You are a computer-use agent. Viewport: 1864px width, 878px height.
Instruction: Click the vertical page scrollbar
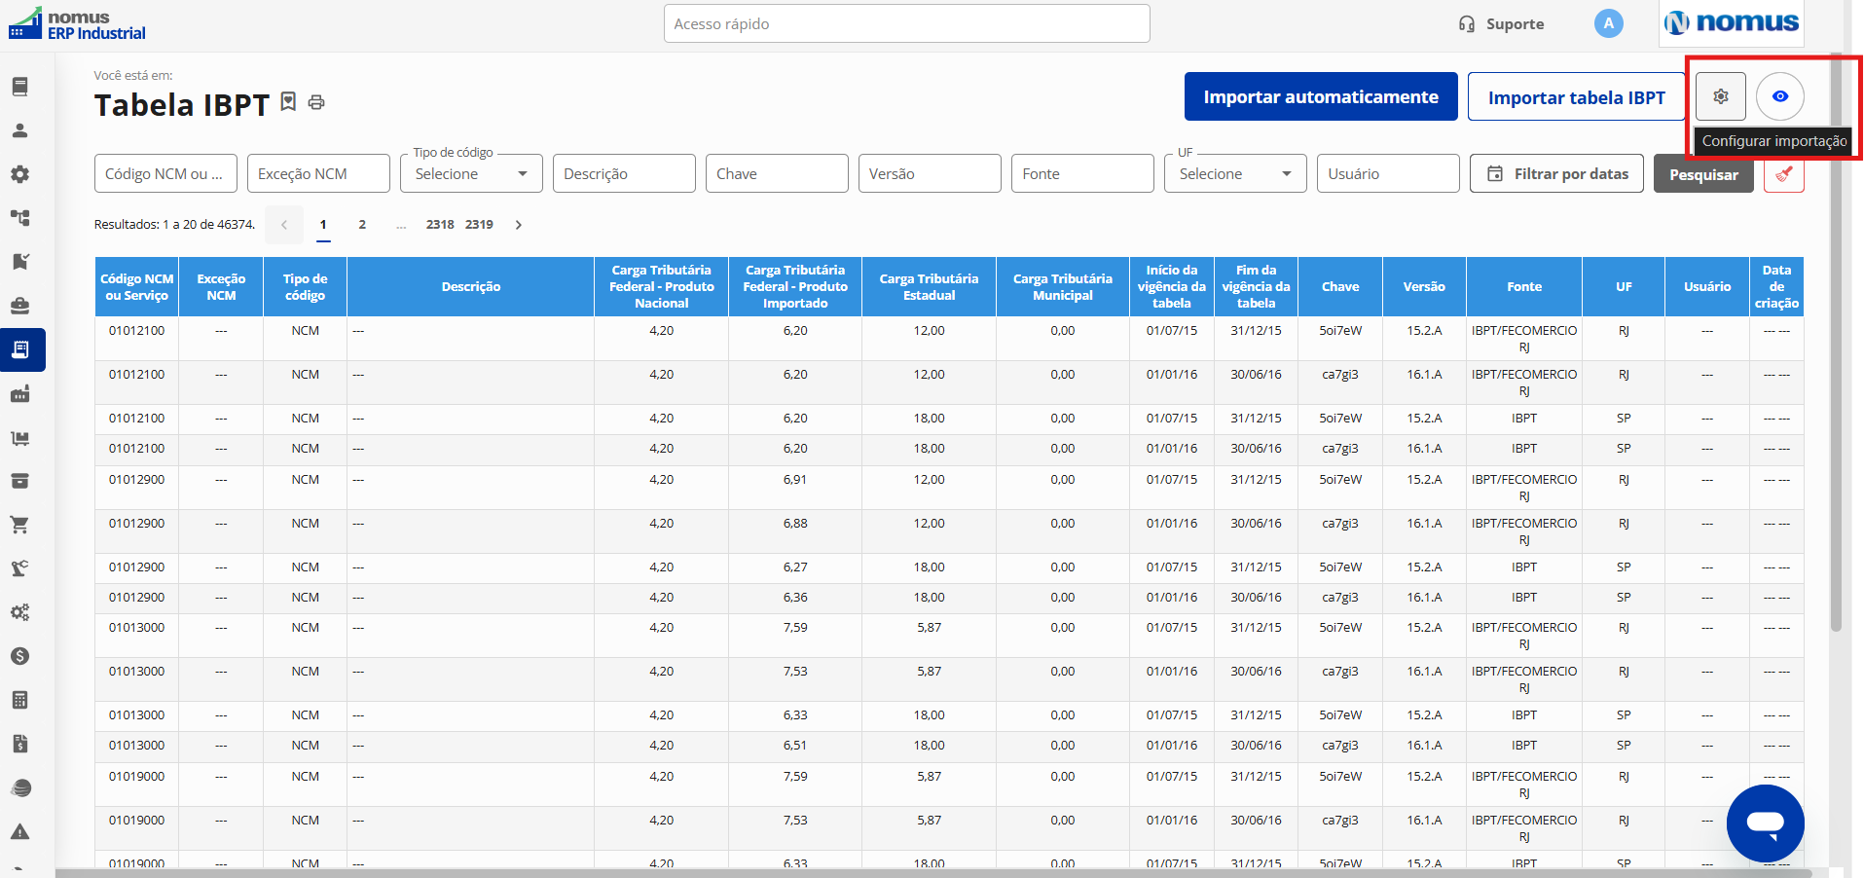[x=1836, y=341]
